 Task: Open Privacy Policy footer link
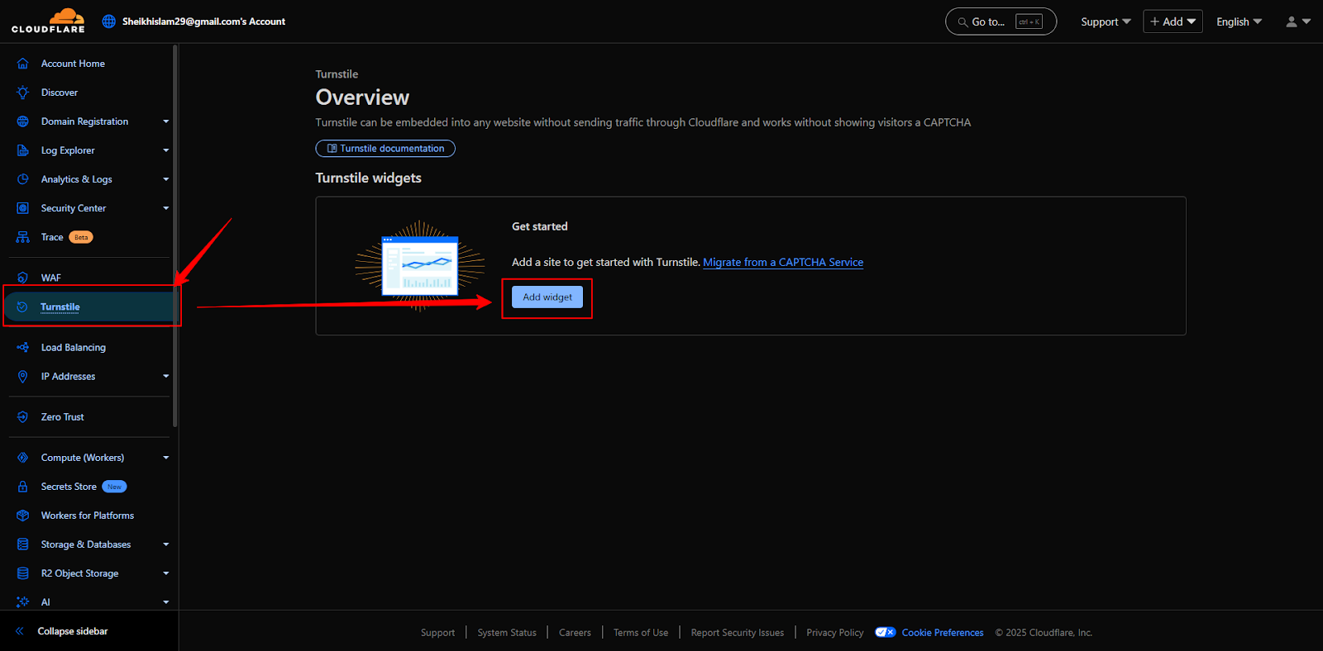pyautogui.click(x=835, y=633)
